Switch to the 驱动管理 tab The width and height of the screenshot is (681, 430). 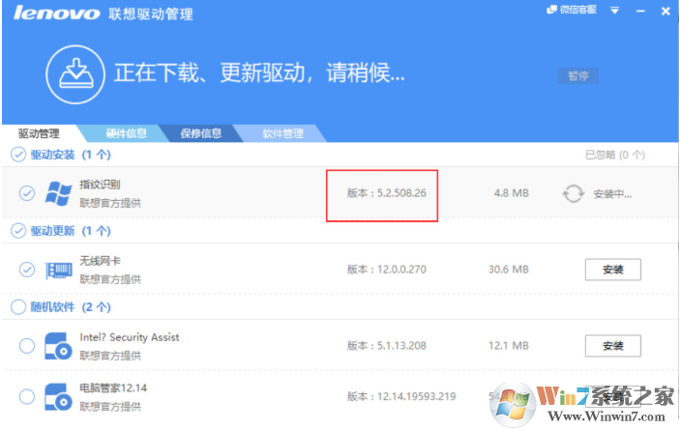tap(39, 133)
